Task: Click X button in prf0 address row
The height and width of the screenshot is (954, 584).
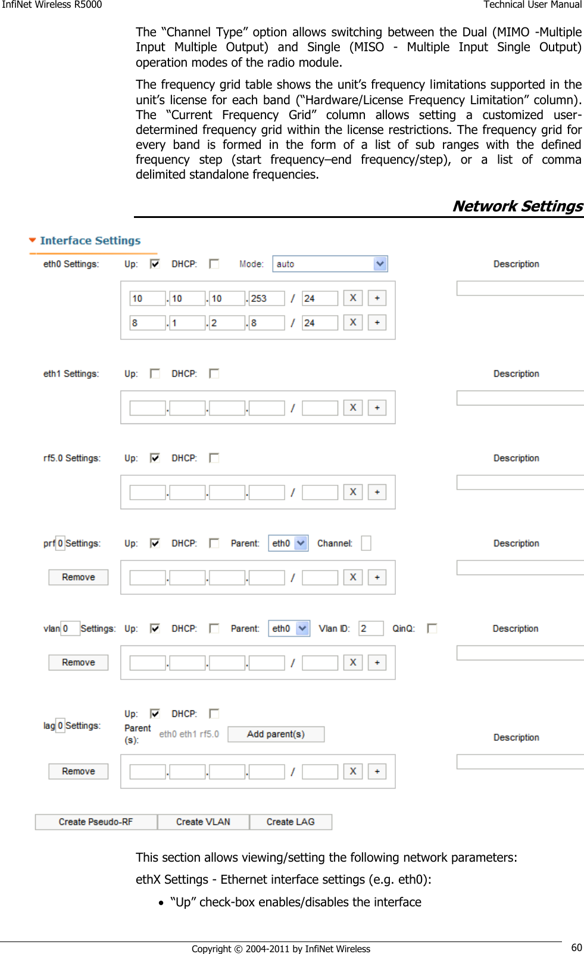Action: 353,577
